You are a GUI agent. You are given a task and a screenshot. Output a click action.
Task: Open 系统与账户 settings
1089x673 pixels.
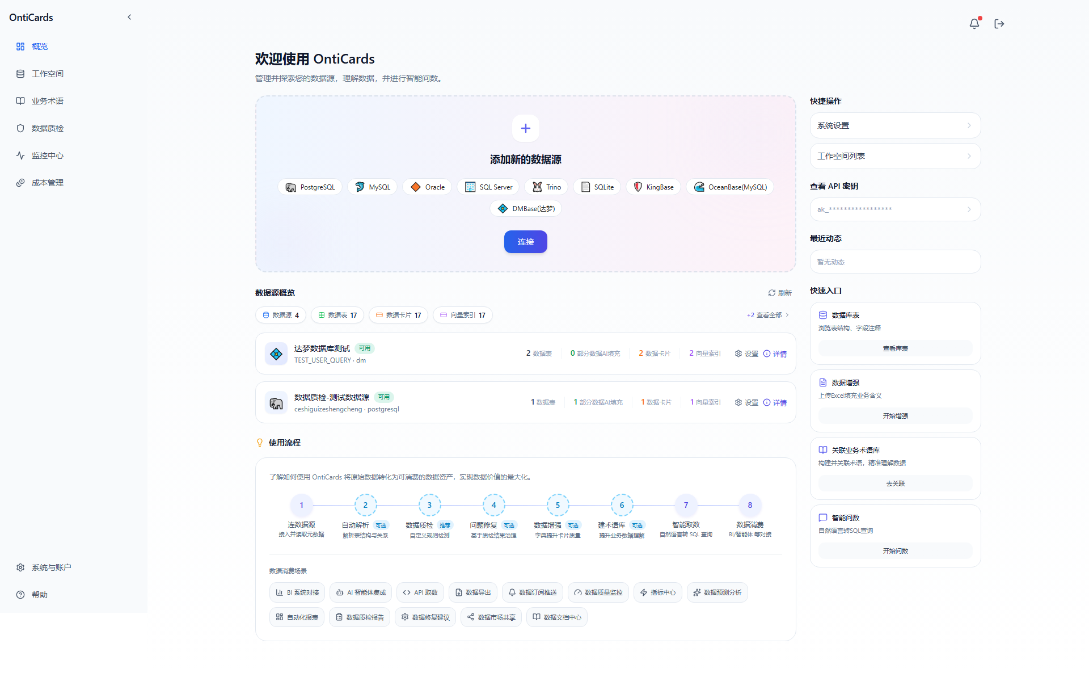coord(74,567)
